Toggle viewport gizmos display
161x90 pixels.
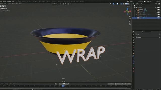click(113, 4)
